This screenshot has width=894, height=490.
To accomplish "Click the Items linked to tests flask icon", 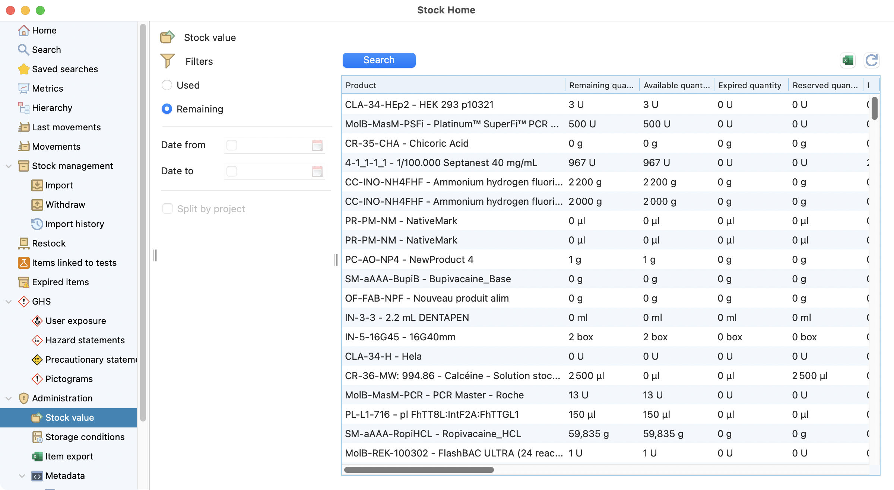I will click(23, 263).
